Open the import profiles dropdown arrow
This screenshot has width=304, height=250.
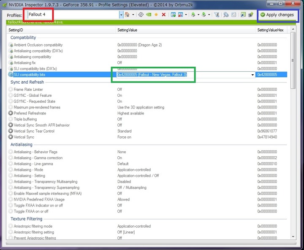click(x=209, y=14)
